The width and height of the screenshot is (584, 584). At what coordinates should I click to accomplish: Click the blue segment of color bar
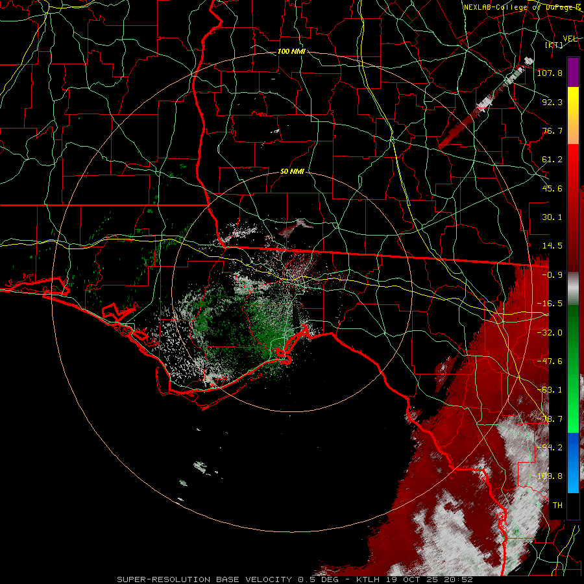tap(573, 463)
